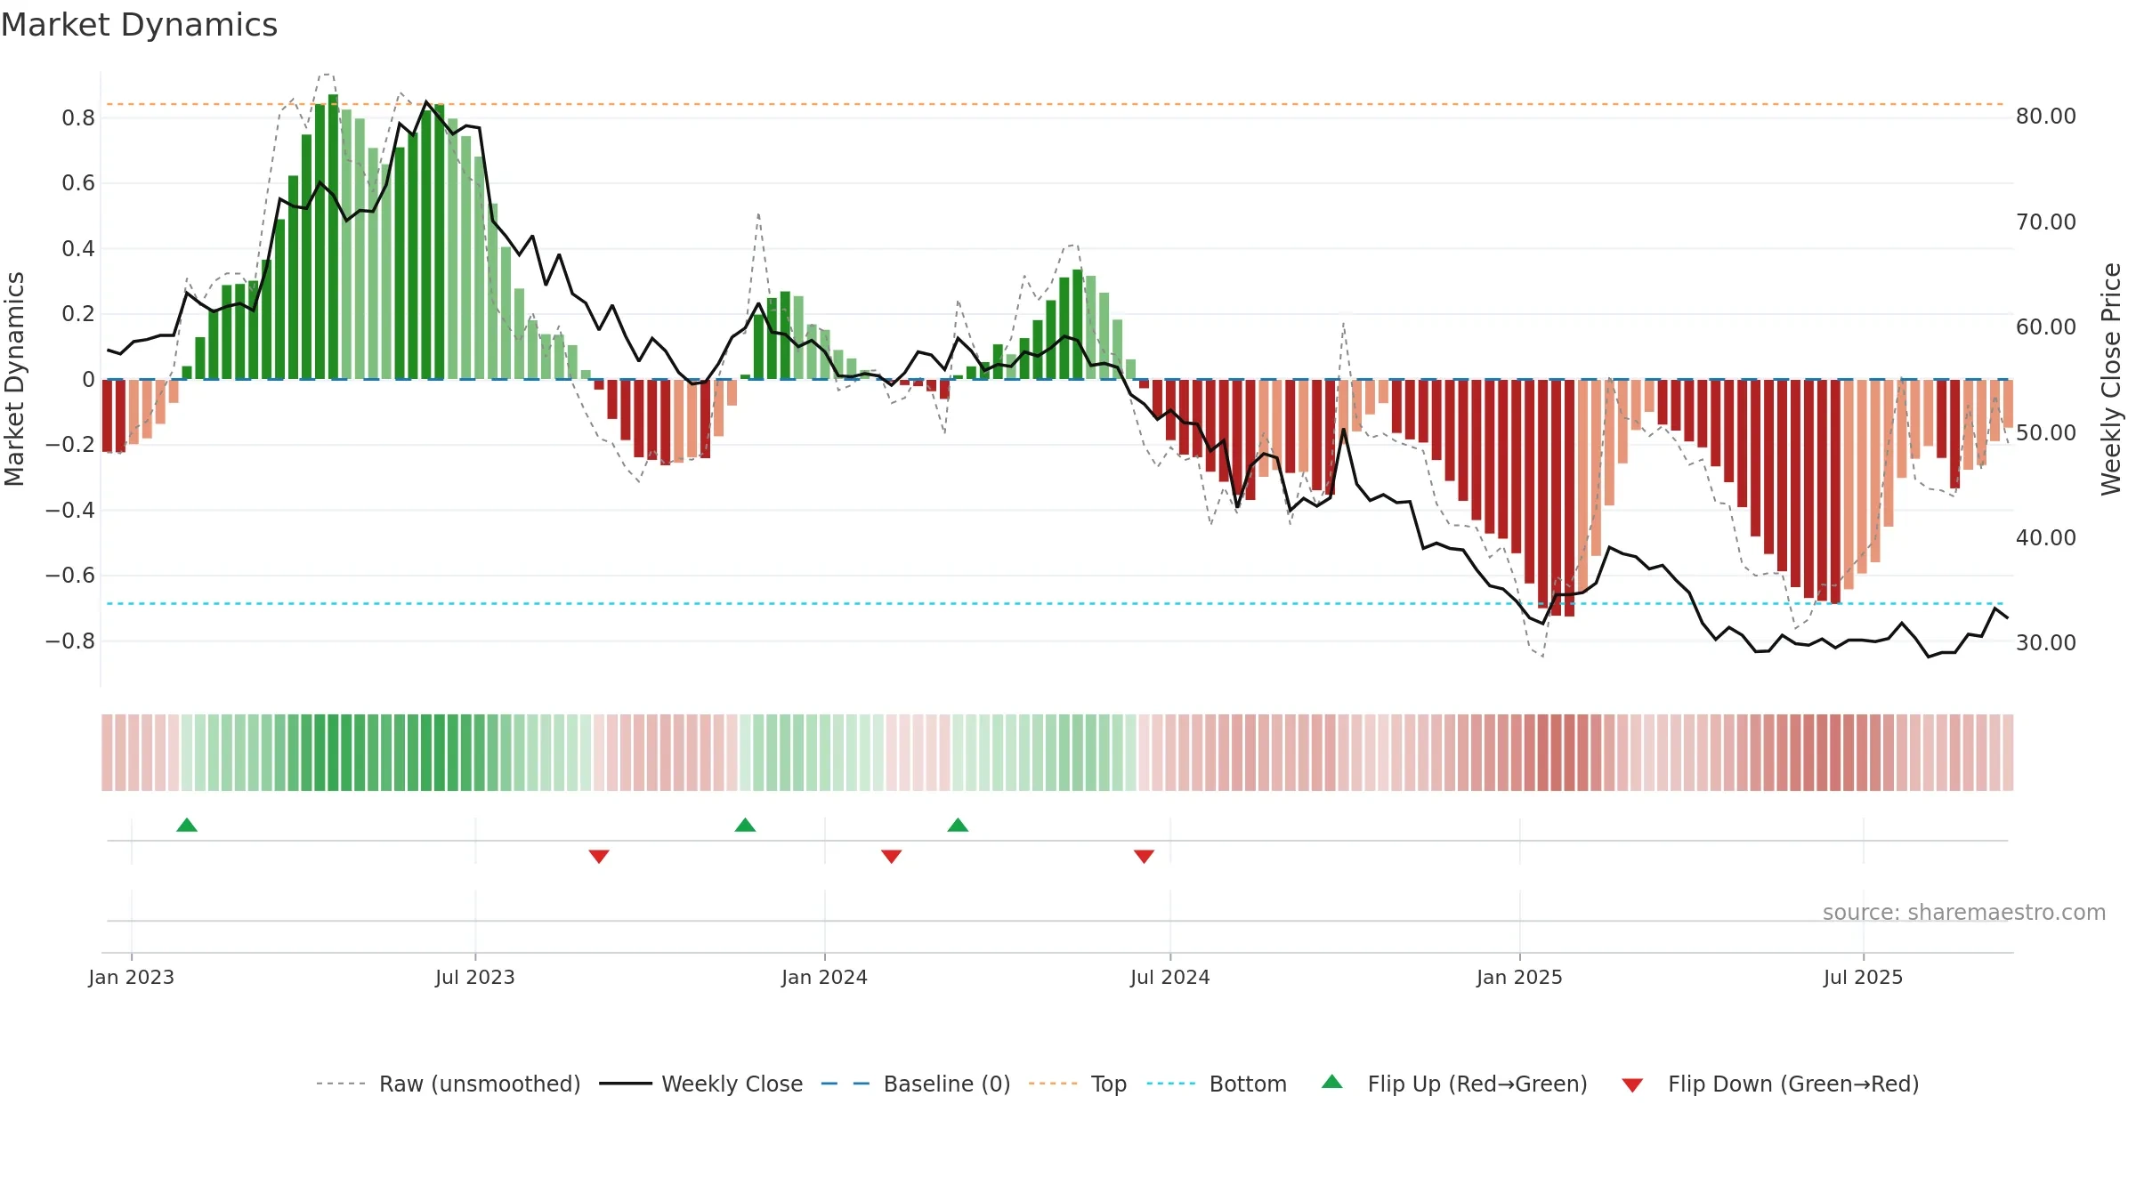
Task: Toggle the Raw (unsmoothed) legend entry
Action: pyautogui.click(x=449, y=1084)
